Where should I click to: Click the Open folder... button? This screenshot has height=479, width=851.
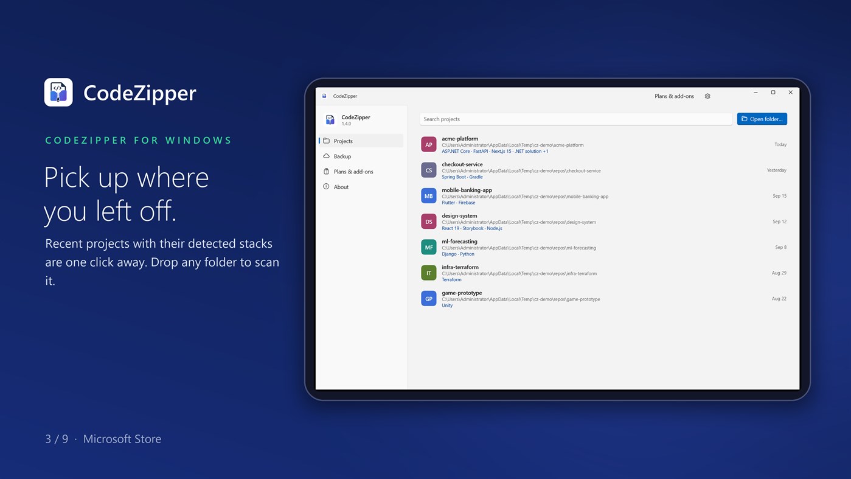click(762, 119)
